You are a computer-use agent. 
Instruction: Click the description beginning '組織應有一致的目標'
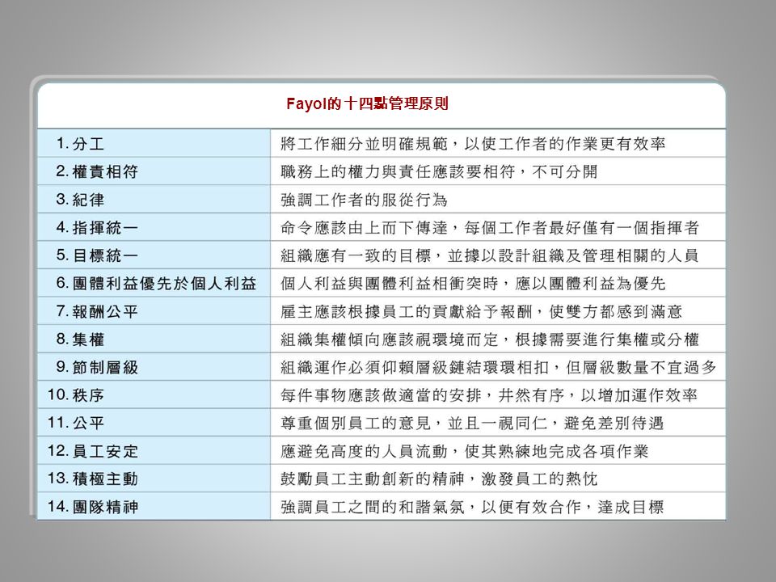pyautogui.click(x=490, y=255)
